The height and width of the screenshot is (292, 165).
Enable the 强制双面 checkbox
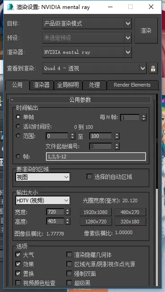click(x=69, y=274)
